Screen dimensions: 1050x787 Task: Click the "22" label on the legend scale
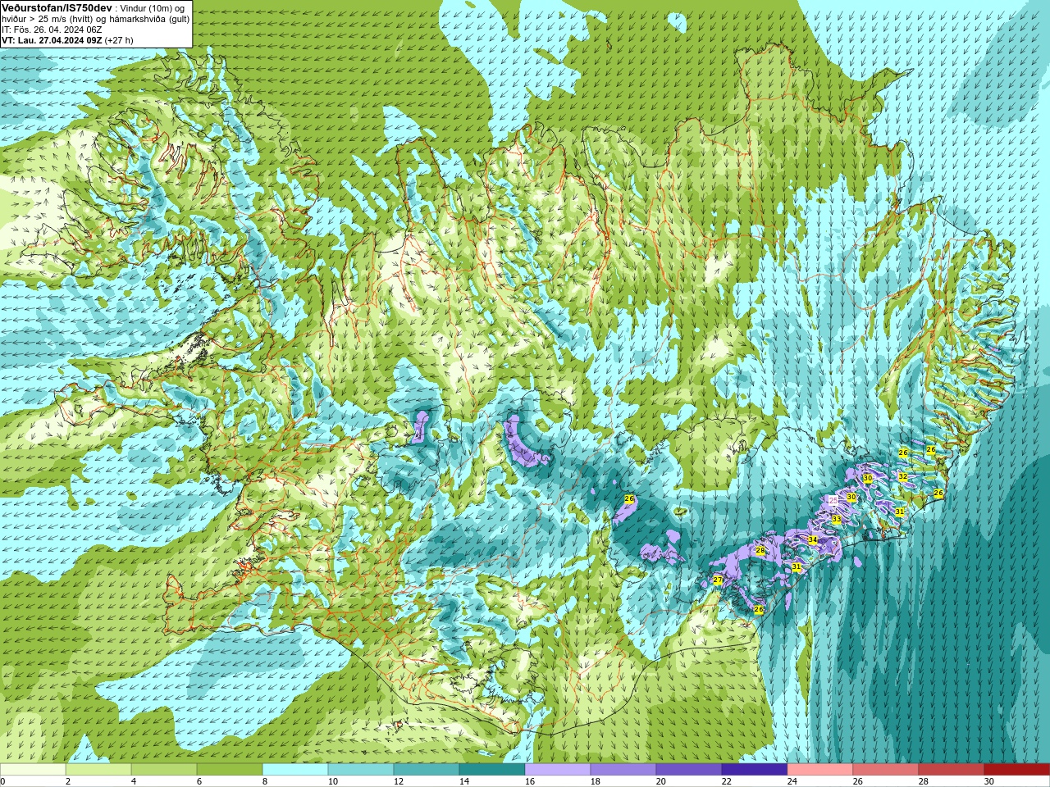click(727, 781)
